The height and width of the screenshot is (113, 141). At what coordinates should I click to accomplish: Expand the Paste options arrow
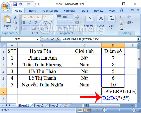[7, 29]
